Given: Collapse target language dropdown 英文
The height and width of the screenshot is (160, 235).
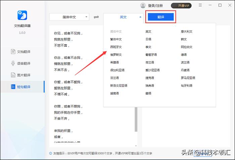Looking at the screenshot, I should point(123,17).
